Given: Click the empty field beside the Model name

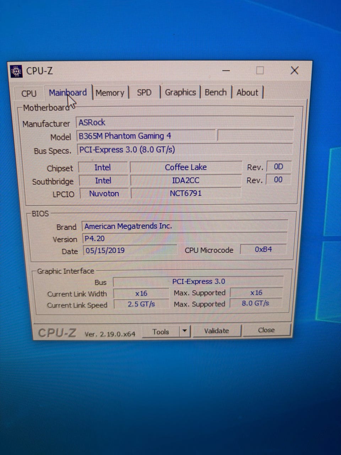Looking at the screenshot, I should tap(255, 135).
